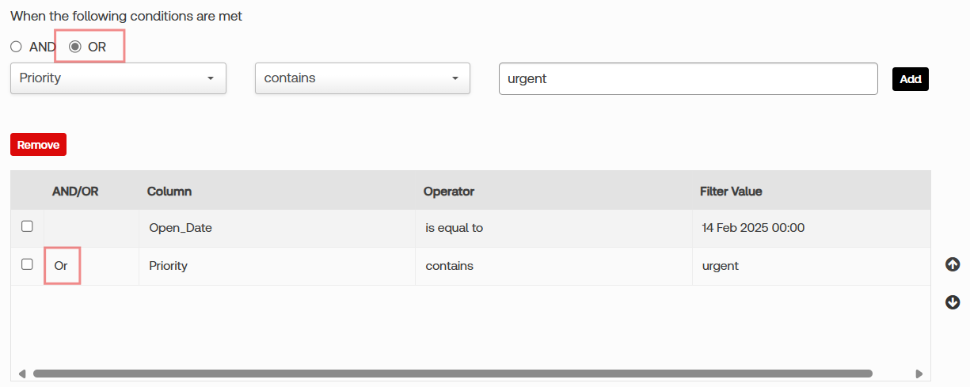Open the contains operator dropdown
This screenshot has width=970, height=387.
(362, 78)
